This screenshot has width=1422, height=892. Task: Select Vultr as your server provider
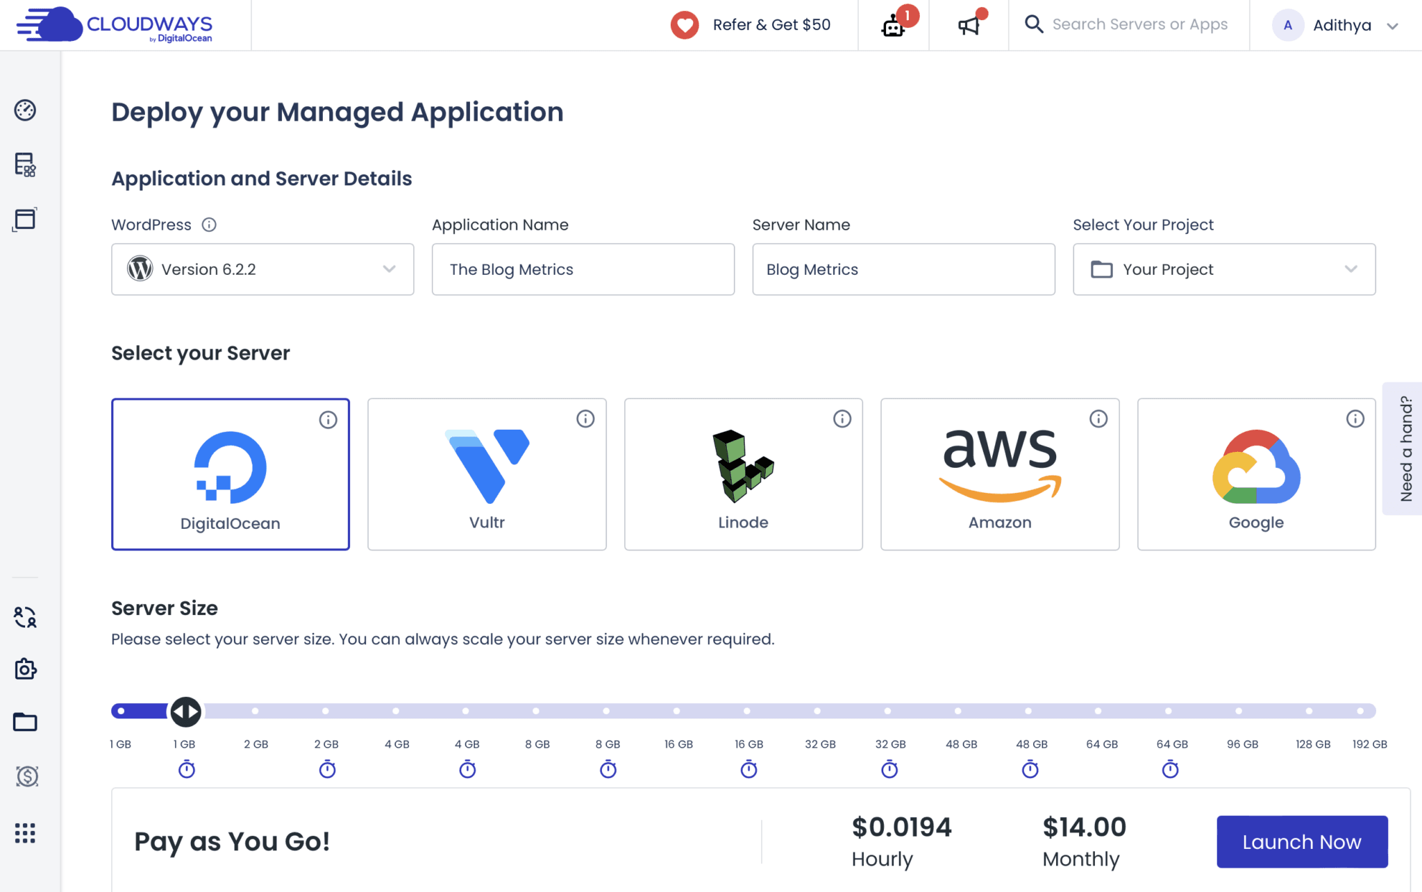[487, 474]
